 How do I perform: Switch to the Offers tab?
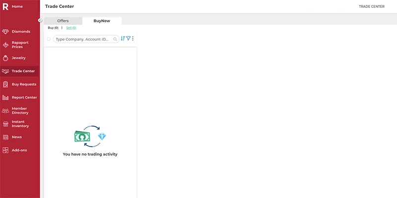(x=63, y=21)
